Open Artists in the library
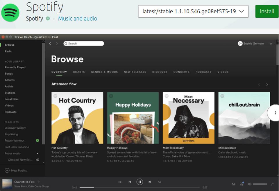279x191 pixels. pyautogui.click(x=9, y=86)
